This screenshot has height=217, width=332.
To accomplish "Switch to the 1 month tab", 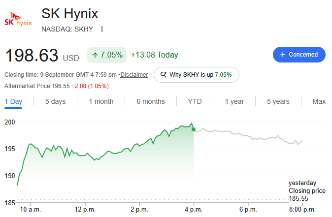I will pyautogui.click(x=101, y=101).
